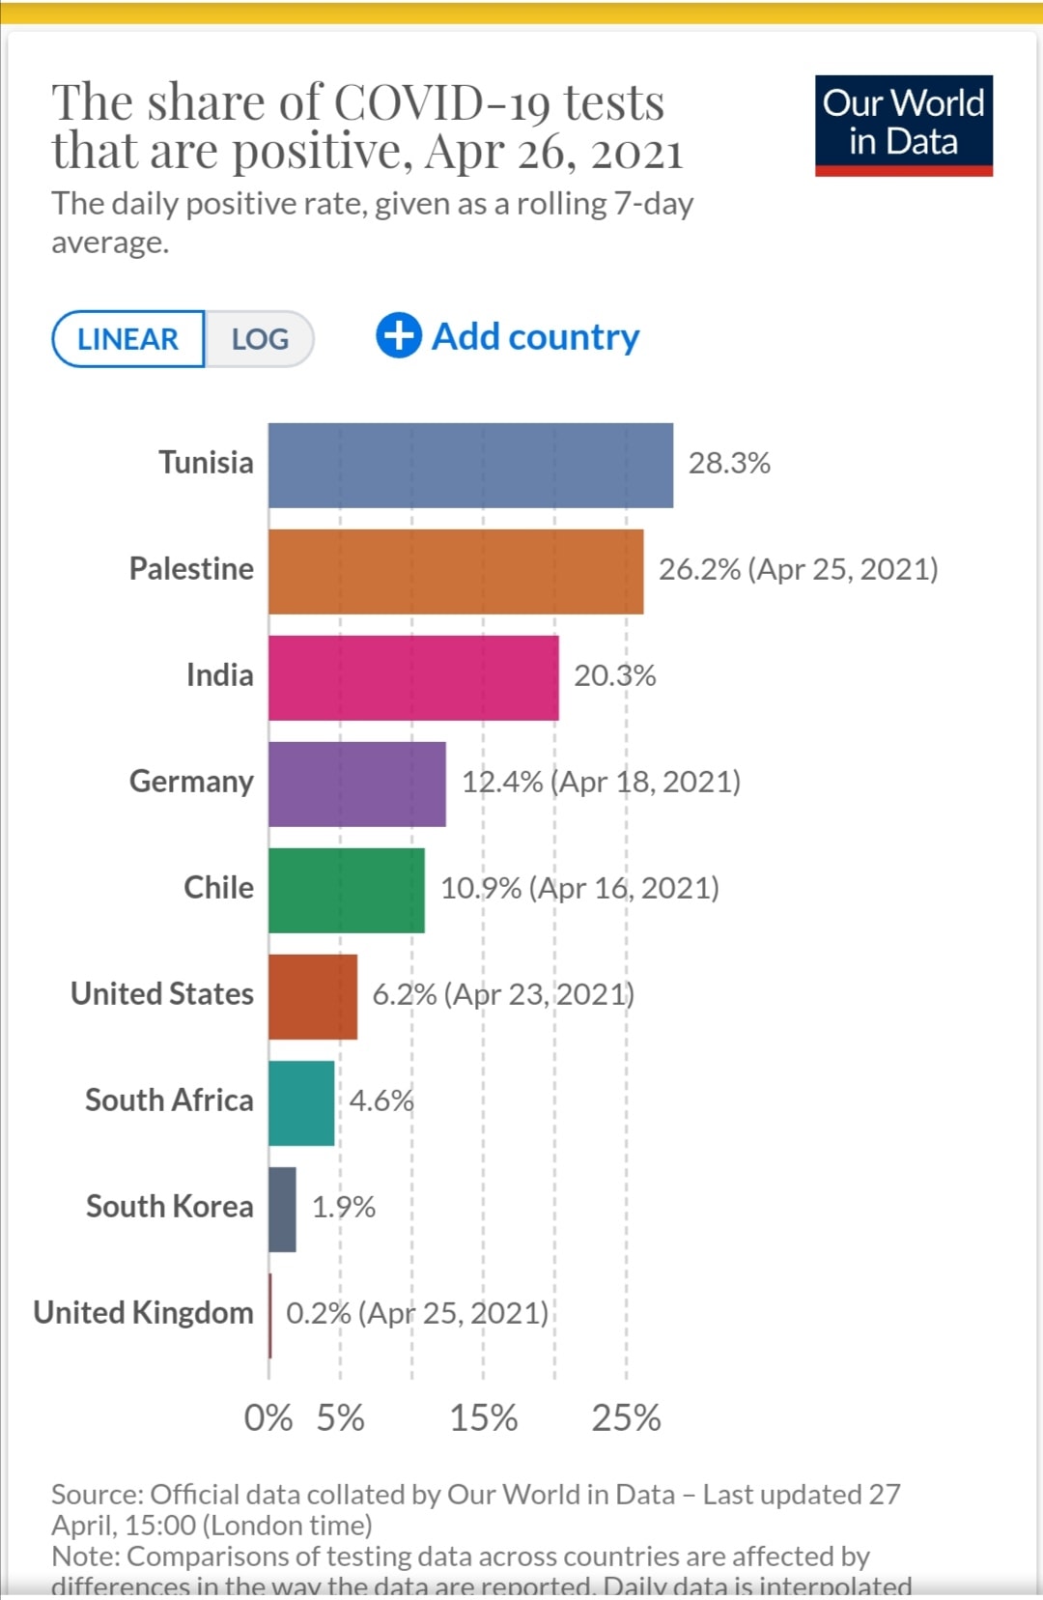
Task: Click the 26.2% (Apr 25, 2021) label
Action: tap(799, 569)
